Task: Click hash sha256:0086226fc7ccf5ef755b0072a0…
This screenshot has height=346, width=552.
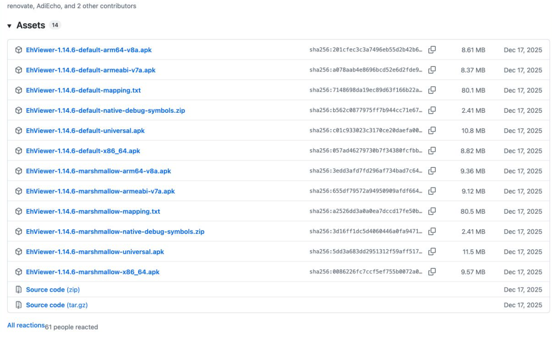Action: 366,271
